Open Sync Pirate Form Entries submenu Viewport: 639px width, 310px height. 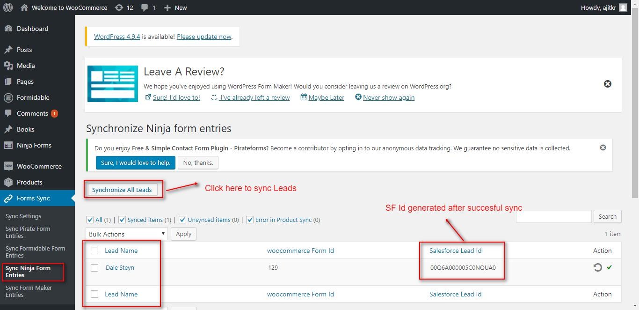(x=28, y=232)
